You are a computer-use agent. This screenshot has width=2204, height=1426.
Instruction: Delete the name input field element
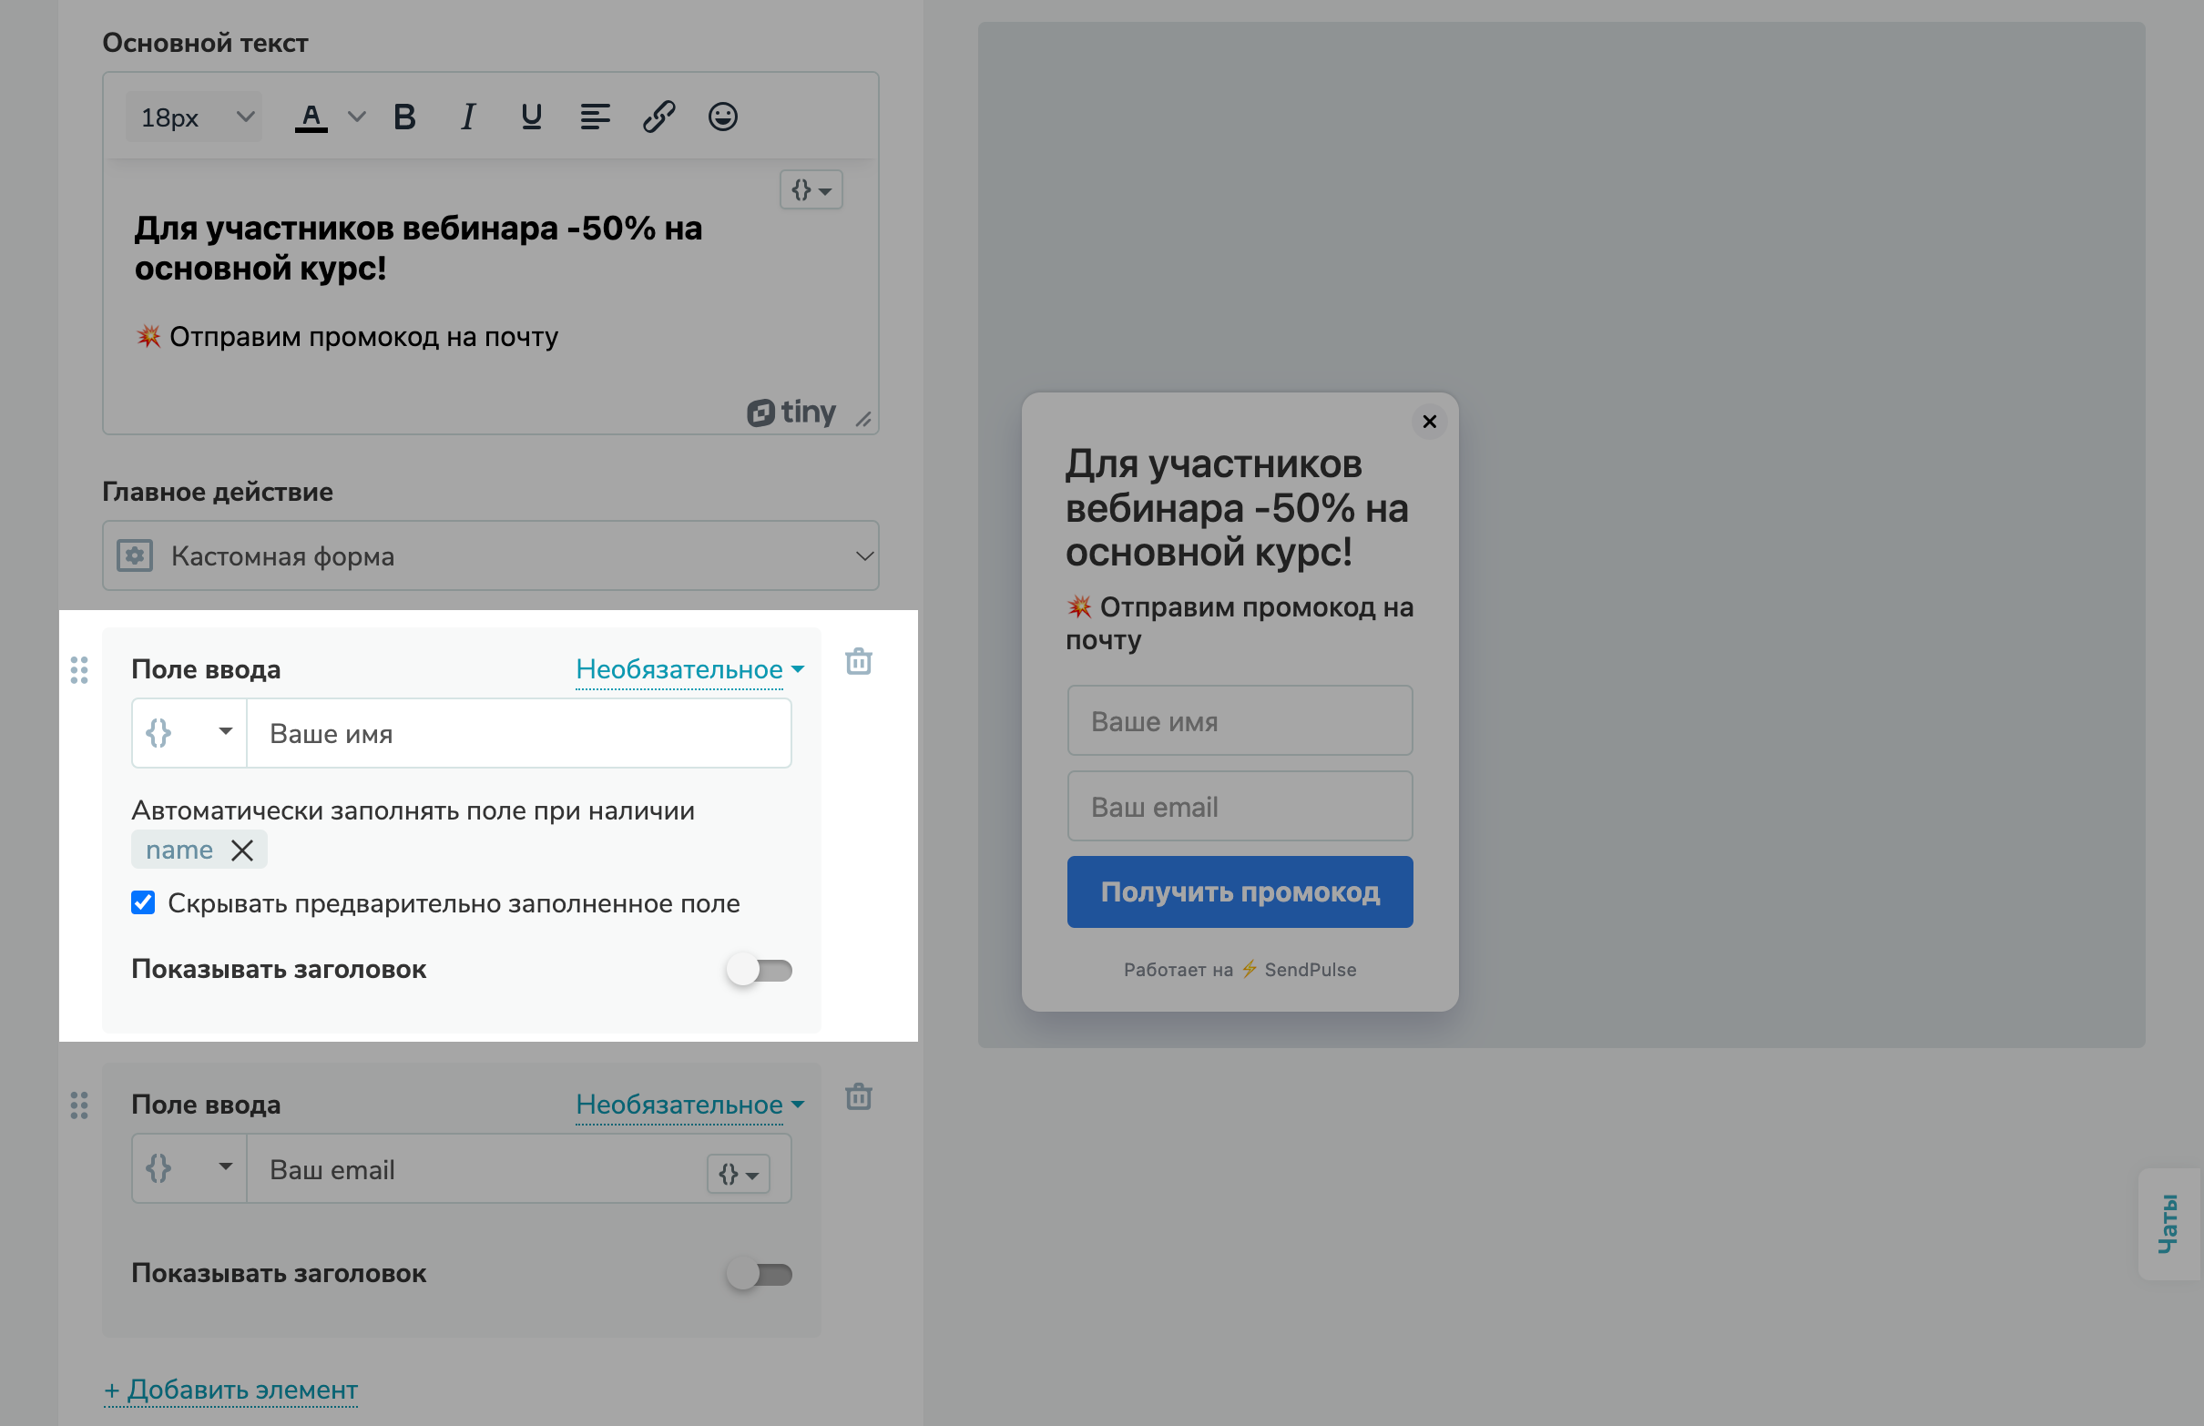tap(859, 662)
